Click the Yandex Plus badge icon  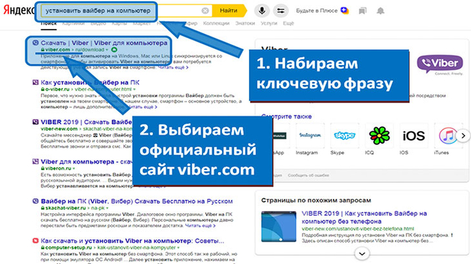345,11
